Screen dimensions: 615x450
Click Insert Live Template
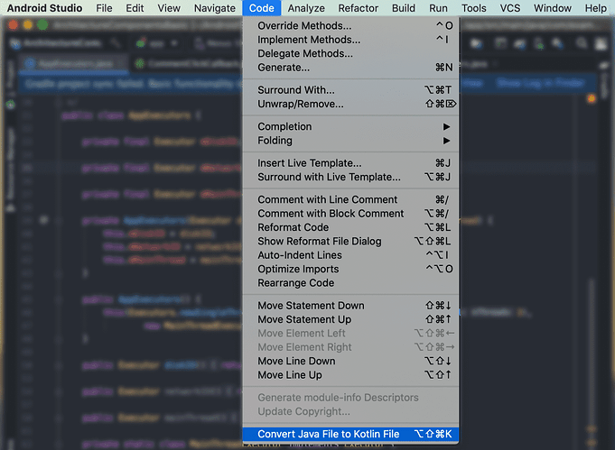click(x=309, y=163)
